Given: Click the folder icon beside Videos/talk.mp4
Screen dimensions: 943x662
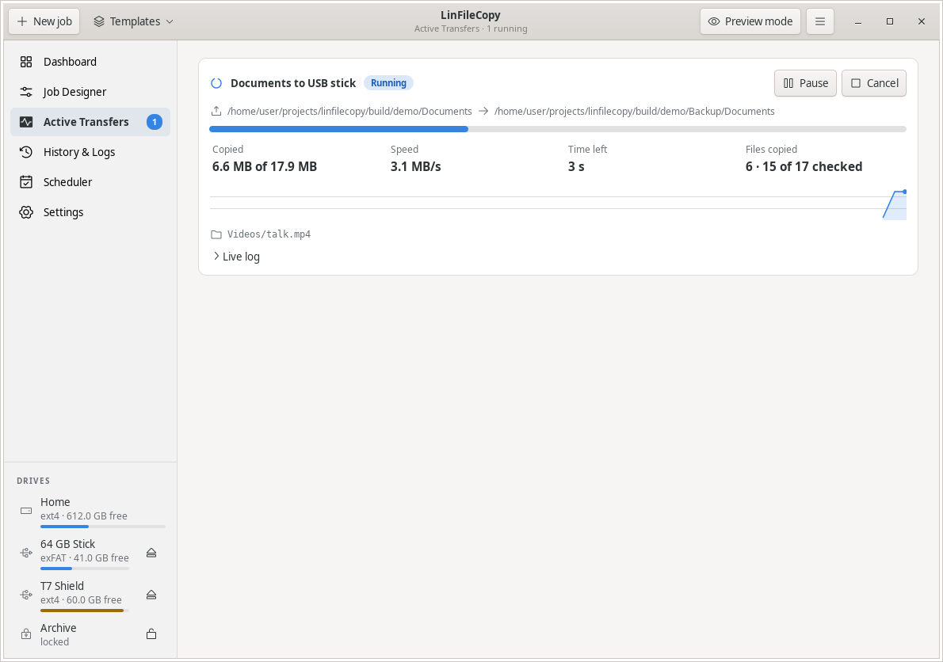Looking at the screenshot, I should [216, 234].
